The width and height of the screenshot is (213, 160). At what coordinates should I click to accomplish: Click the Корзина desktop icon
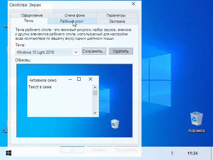[196, 122]
